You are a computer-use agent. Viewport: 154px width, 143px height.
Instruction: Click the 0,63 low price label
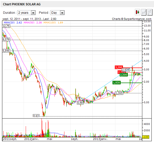36,116
